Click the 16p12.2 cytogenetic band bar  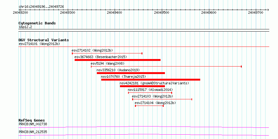pos(144,30)
